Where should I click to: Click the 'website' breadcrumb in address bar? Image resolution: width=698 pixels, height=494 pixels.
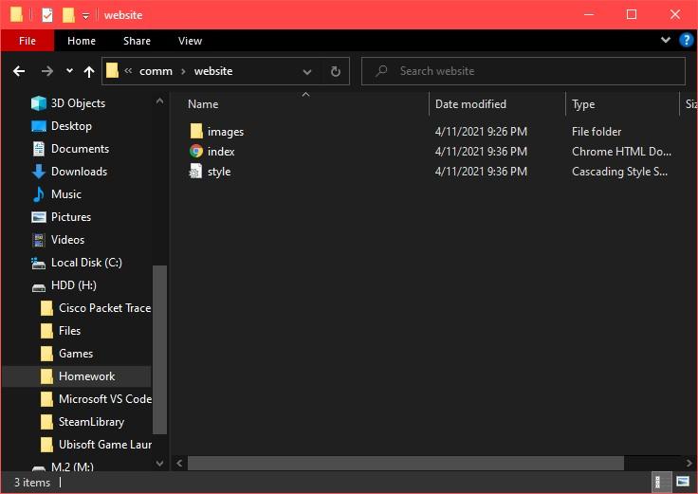213,71
